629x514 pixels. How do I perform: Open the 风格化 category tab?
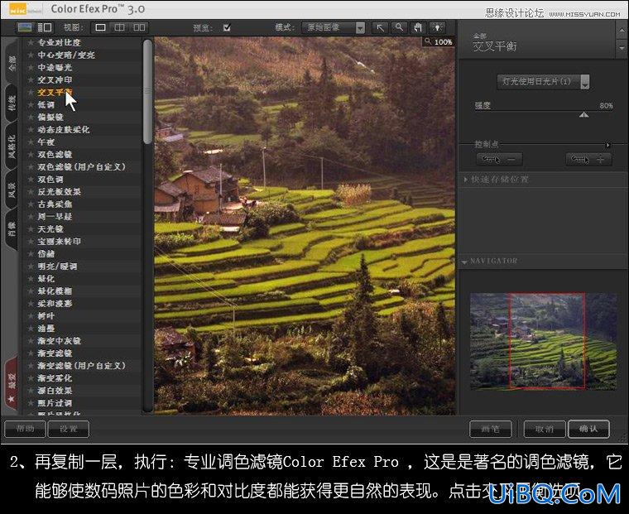(x=12, y=147)
